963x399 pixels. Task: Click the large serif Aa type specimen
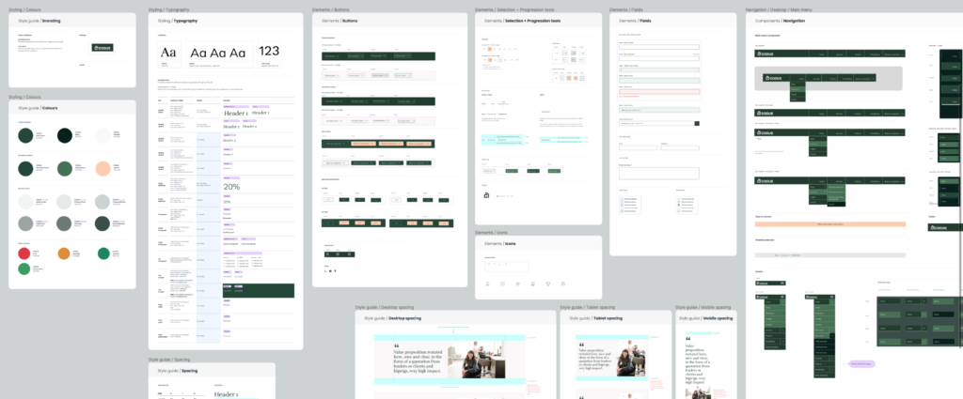point(168,53)
